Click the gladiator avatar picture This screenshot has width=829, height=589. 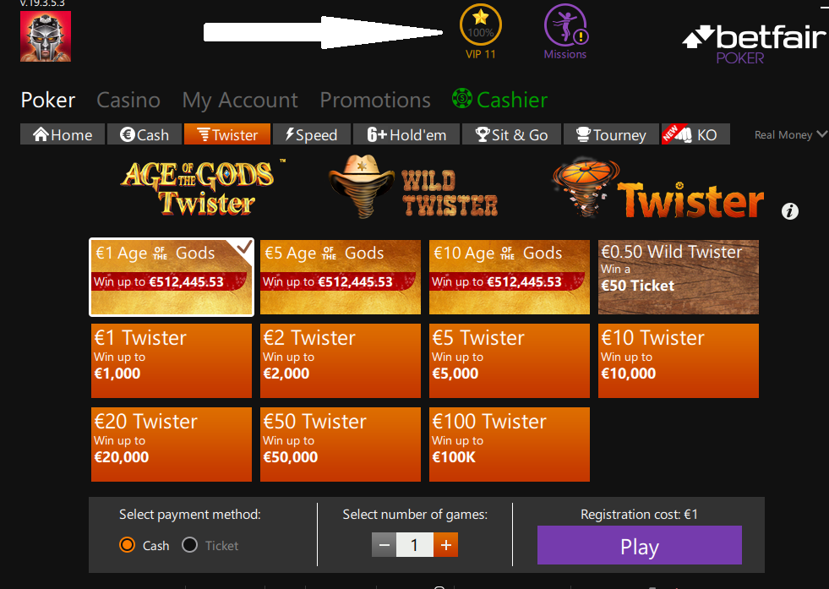pyautogui.click(x=46, y=36)
